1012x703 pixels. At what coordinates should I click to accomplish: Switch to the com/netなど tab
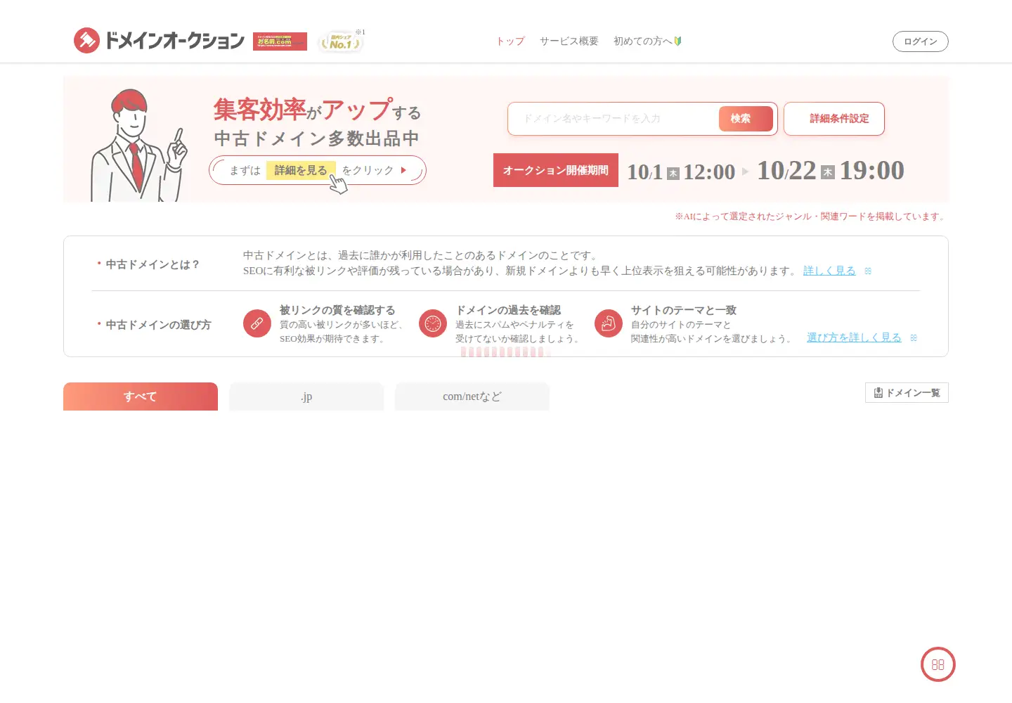tap(472, 396)
